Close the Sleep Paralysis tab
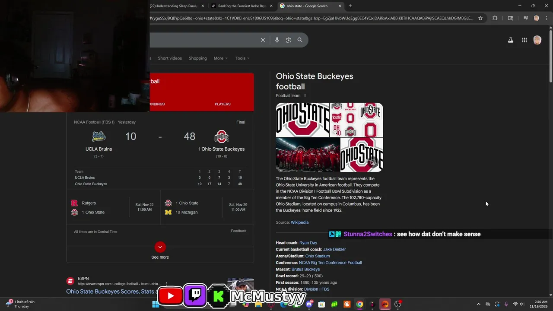553x311 pixels. tap(203, 6)
